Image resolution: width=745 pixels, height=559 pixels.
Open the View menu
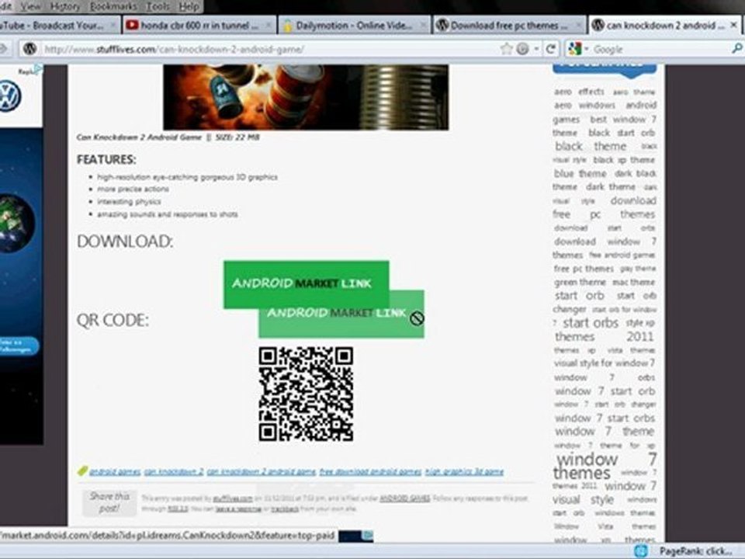pos(31,7)
